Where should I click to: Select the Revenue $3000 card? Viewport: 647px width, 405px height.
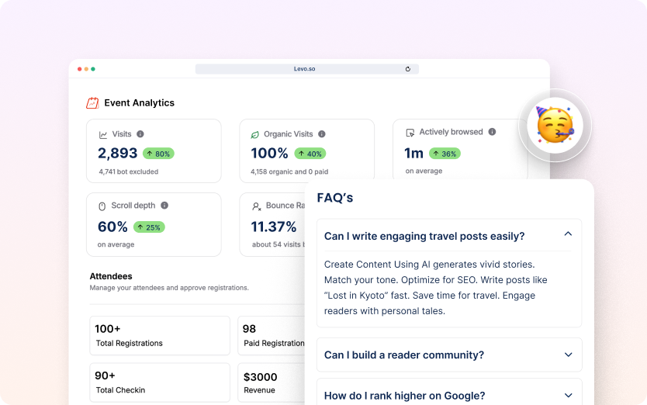tap(272, 382)
